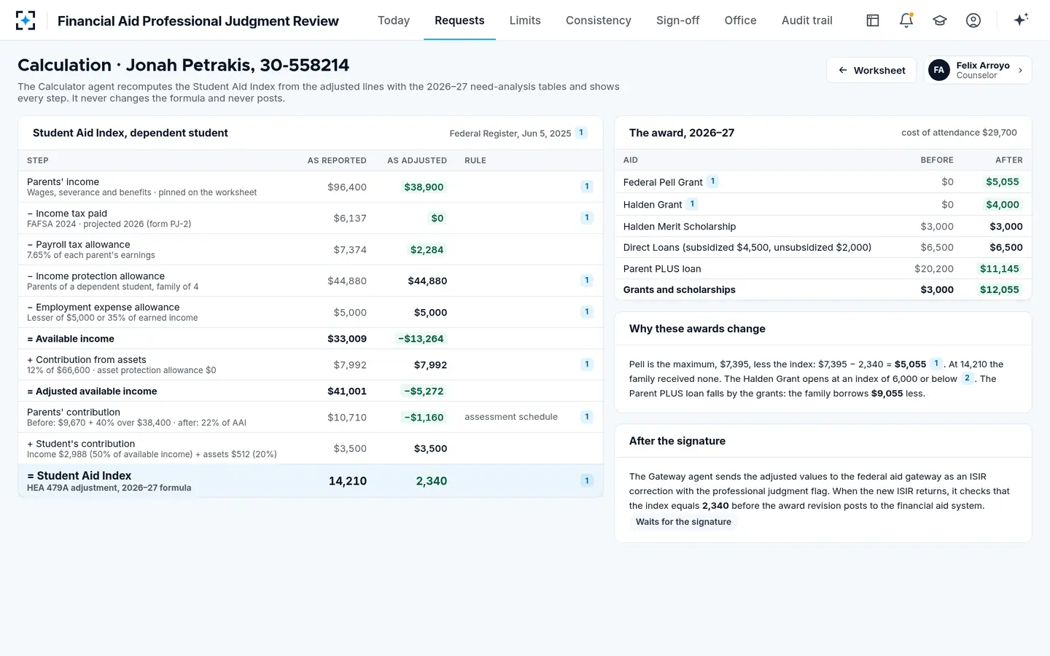Open citation badge on Income tax paid row

586,217
